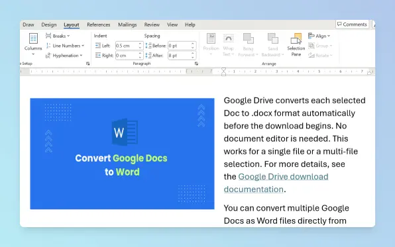This screenshot has height=247, width=395.
Task: Select the Layout tab
Action: 72,25
